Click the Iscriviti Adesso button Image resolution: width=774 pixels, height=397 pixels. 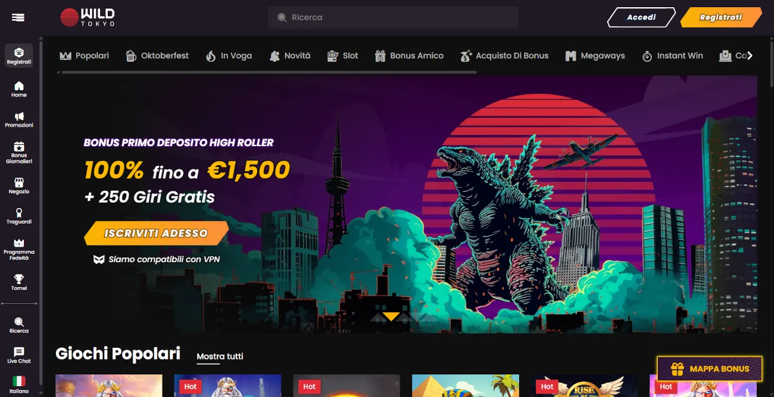156,233
